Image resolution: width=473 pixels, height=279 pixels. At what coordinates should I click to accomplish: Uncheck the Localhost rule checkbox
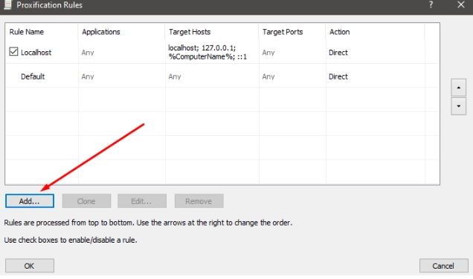coord(13,52)
